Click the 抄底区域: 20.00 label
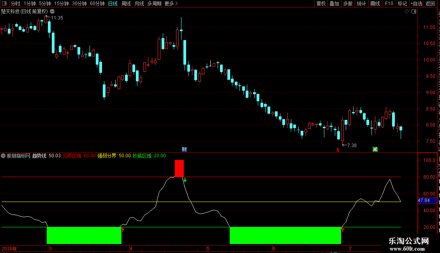 coord(149,156)
